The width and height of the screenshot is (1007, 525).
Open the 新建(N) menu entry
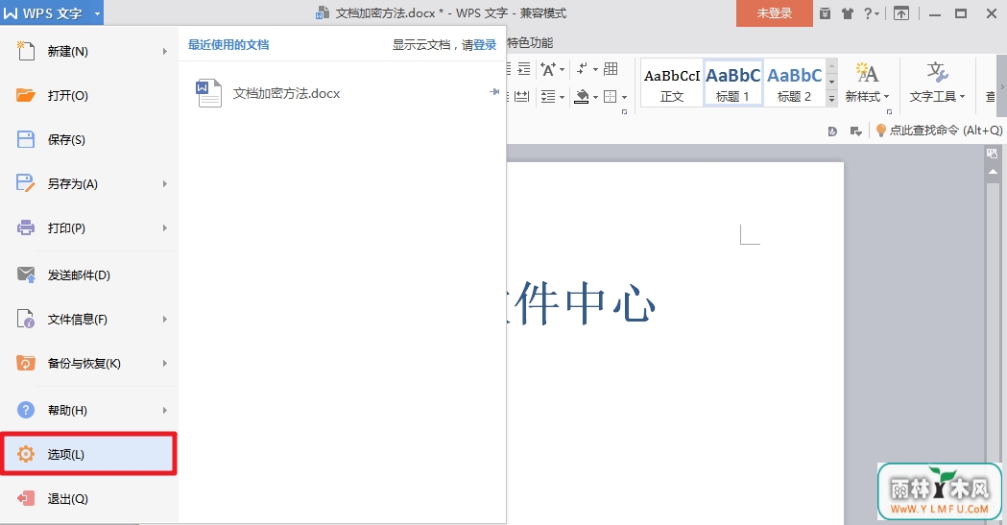pos(88,51)
